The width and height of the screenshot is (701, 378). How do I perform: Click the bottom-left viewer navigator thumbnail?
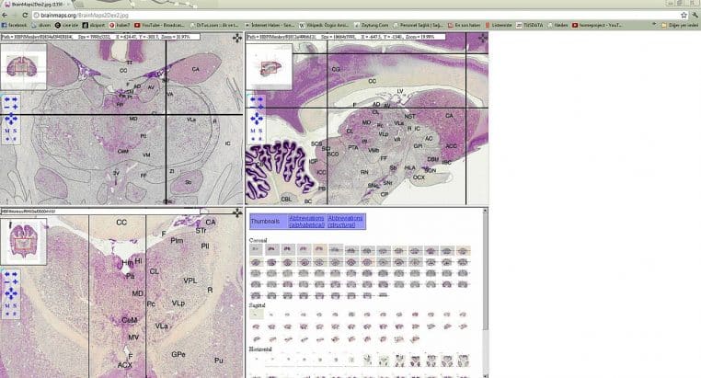(x=23, y=242)
